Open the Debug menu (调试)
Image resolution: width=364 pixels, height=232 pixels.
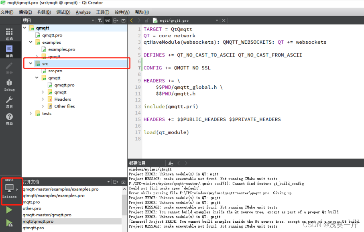tap(63, 12)
